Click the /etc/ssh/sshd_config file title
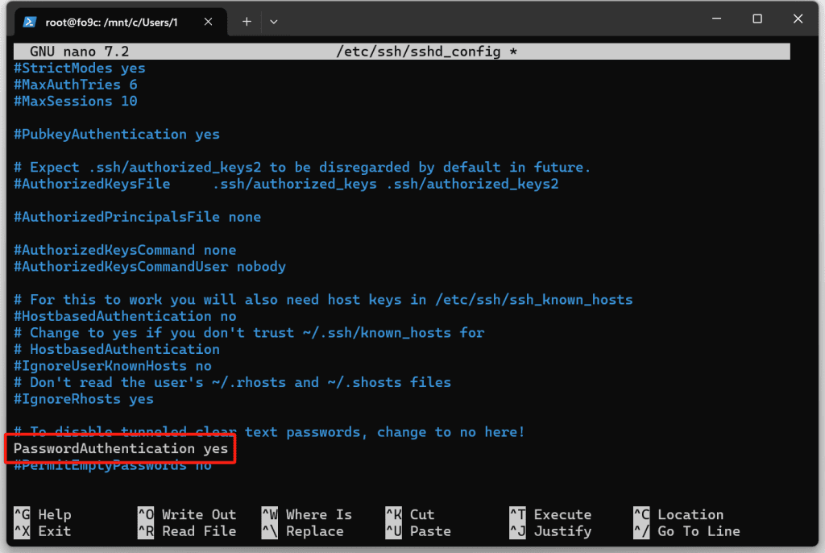This screenshot has height=553, width=825. (417, 52)
